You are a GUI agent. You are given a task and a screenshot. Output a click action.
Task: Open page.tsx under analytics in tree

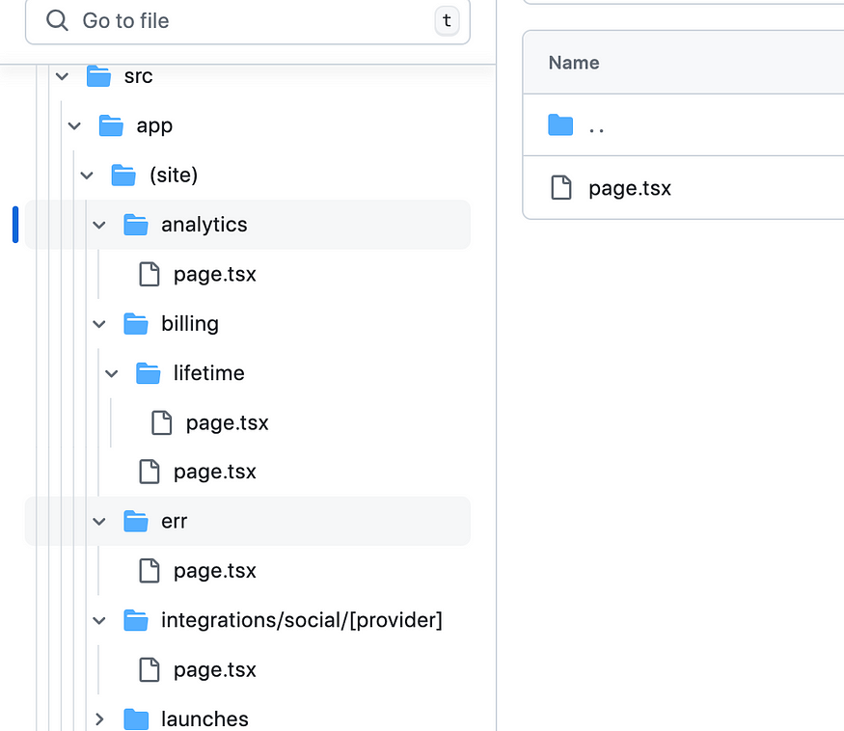pyautogui.click(x=215, y=275)
